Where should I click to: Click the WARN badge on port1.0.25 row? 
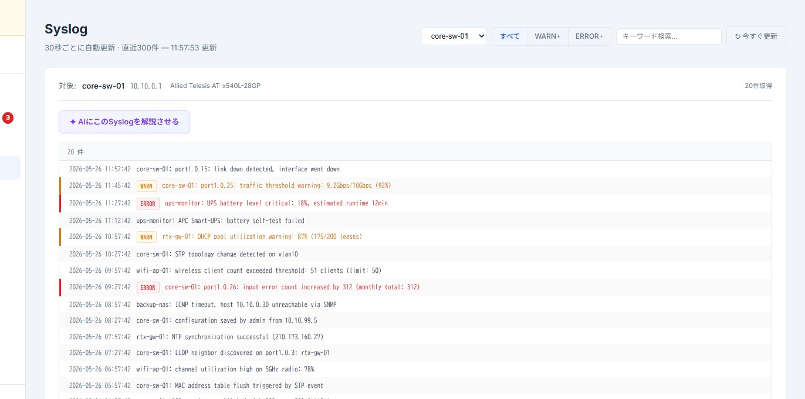coord(147,186)
